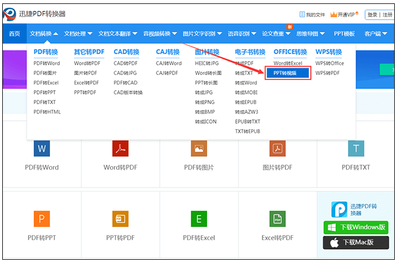Viewport: 406px width, 262px height.
Task: Collapse the 文档转换 dropdown menu
Action: point(44,34)
